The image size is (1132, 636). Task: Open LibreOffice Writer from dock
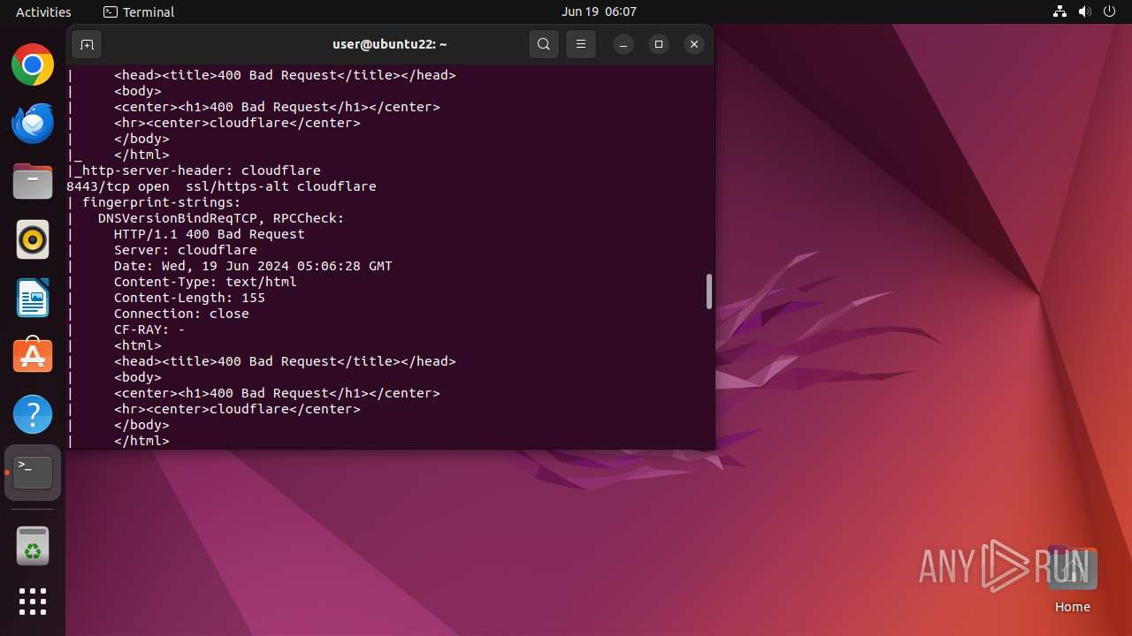pos(33,298)
